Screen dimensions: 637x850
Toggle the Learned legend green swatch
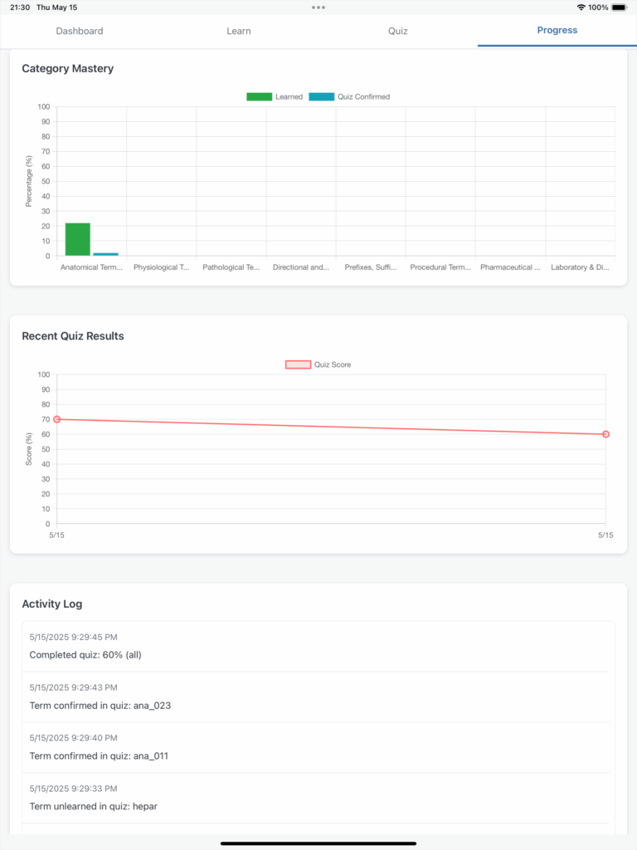(259, 96)
